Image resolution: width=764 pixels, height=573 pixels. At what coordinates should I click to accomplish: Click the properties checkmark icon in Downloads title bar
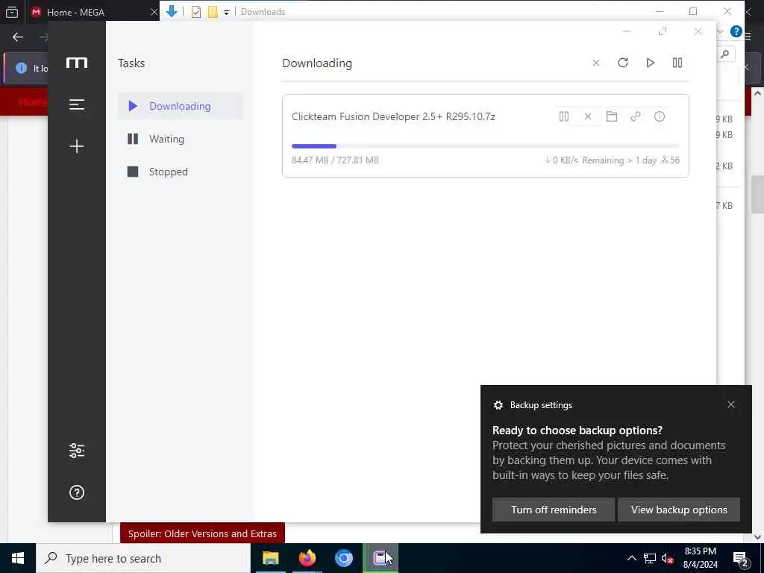[x=196, y=12]
